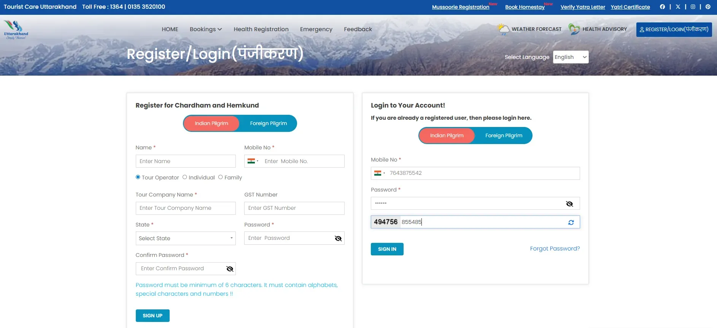Open the Facebook social icon
Screen dimensions: 717x328
[x=662, y=7]
